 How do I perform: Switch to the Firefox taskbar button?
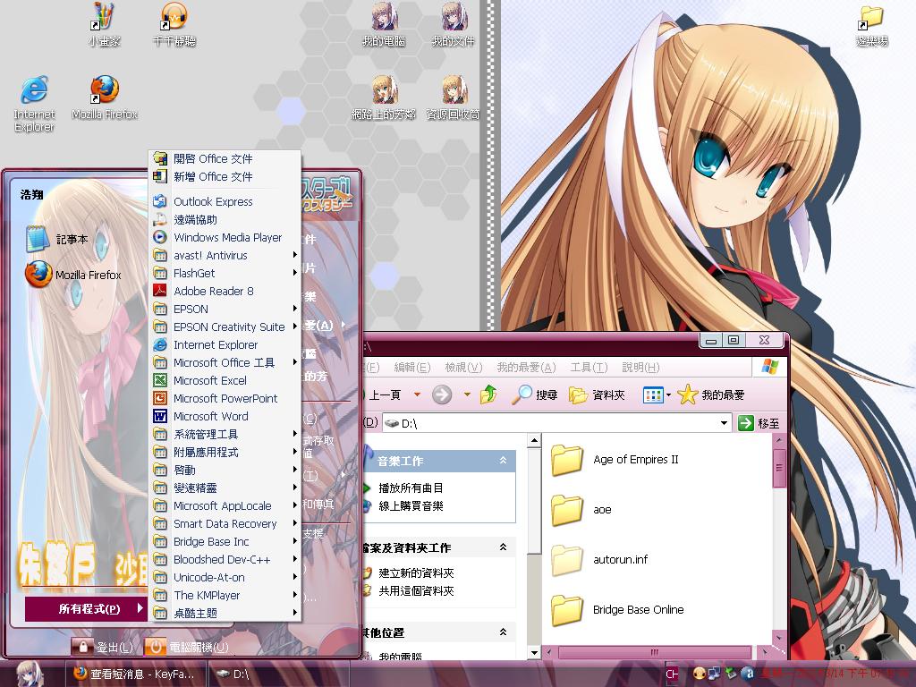coord(134,674)
